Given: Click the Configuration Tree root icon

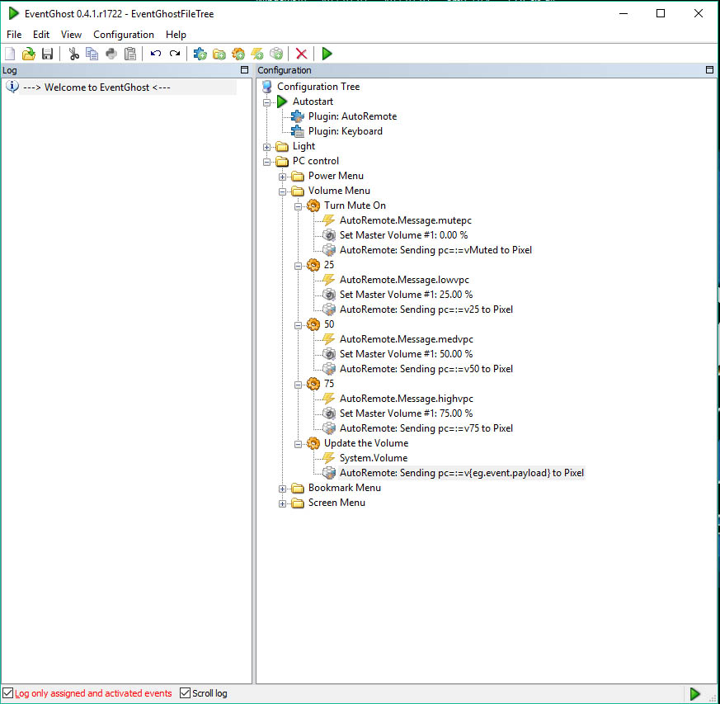Looking at the screenshot, I should [x=266, y=87].
